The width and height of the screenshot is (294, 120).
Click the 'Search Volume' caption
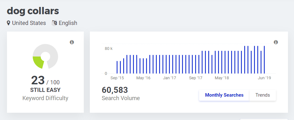coord(121,98)
